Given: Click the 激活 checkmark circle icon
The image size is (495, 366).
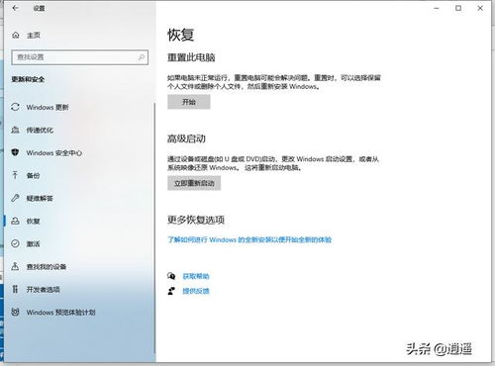Looking at the screenshot, I should click(15, 243).
